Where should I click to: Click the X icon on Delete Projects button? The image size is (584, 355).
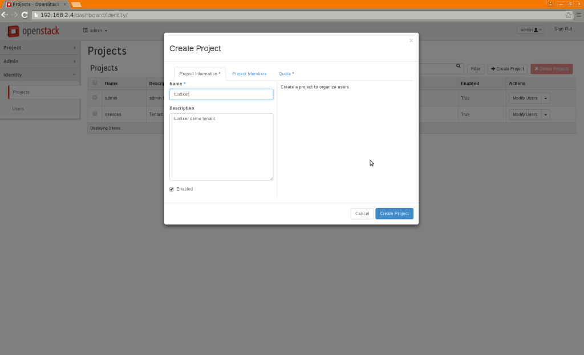coord(537,68)
